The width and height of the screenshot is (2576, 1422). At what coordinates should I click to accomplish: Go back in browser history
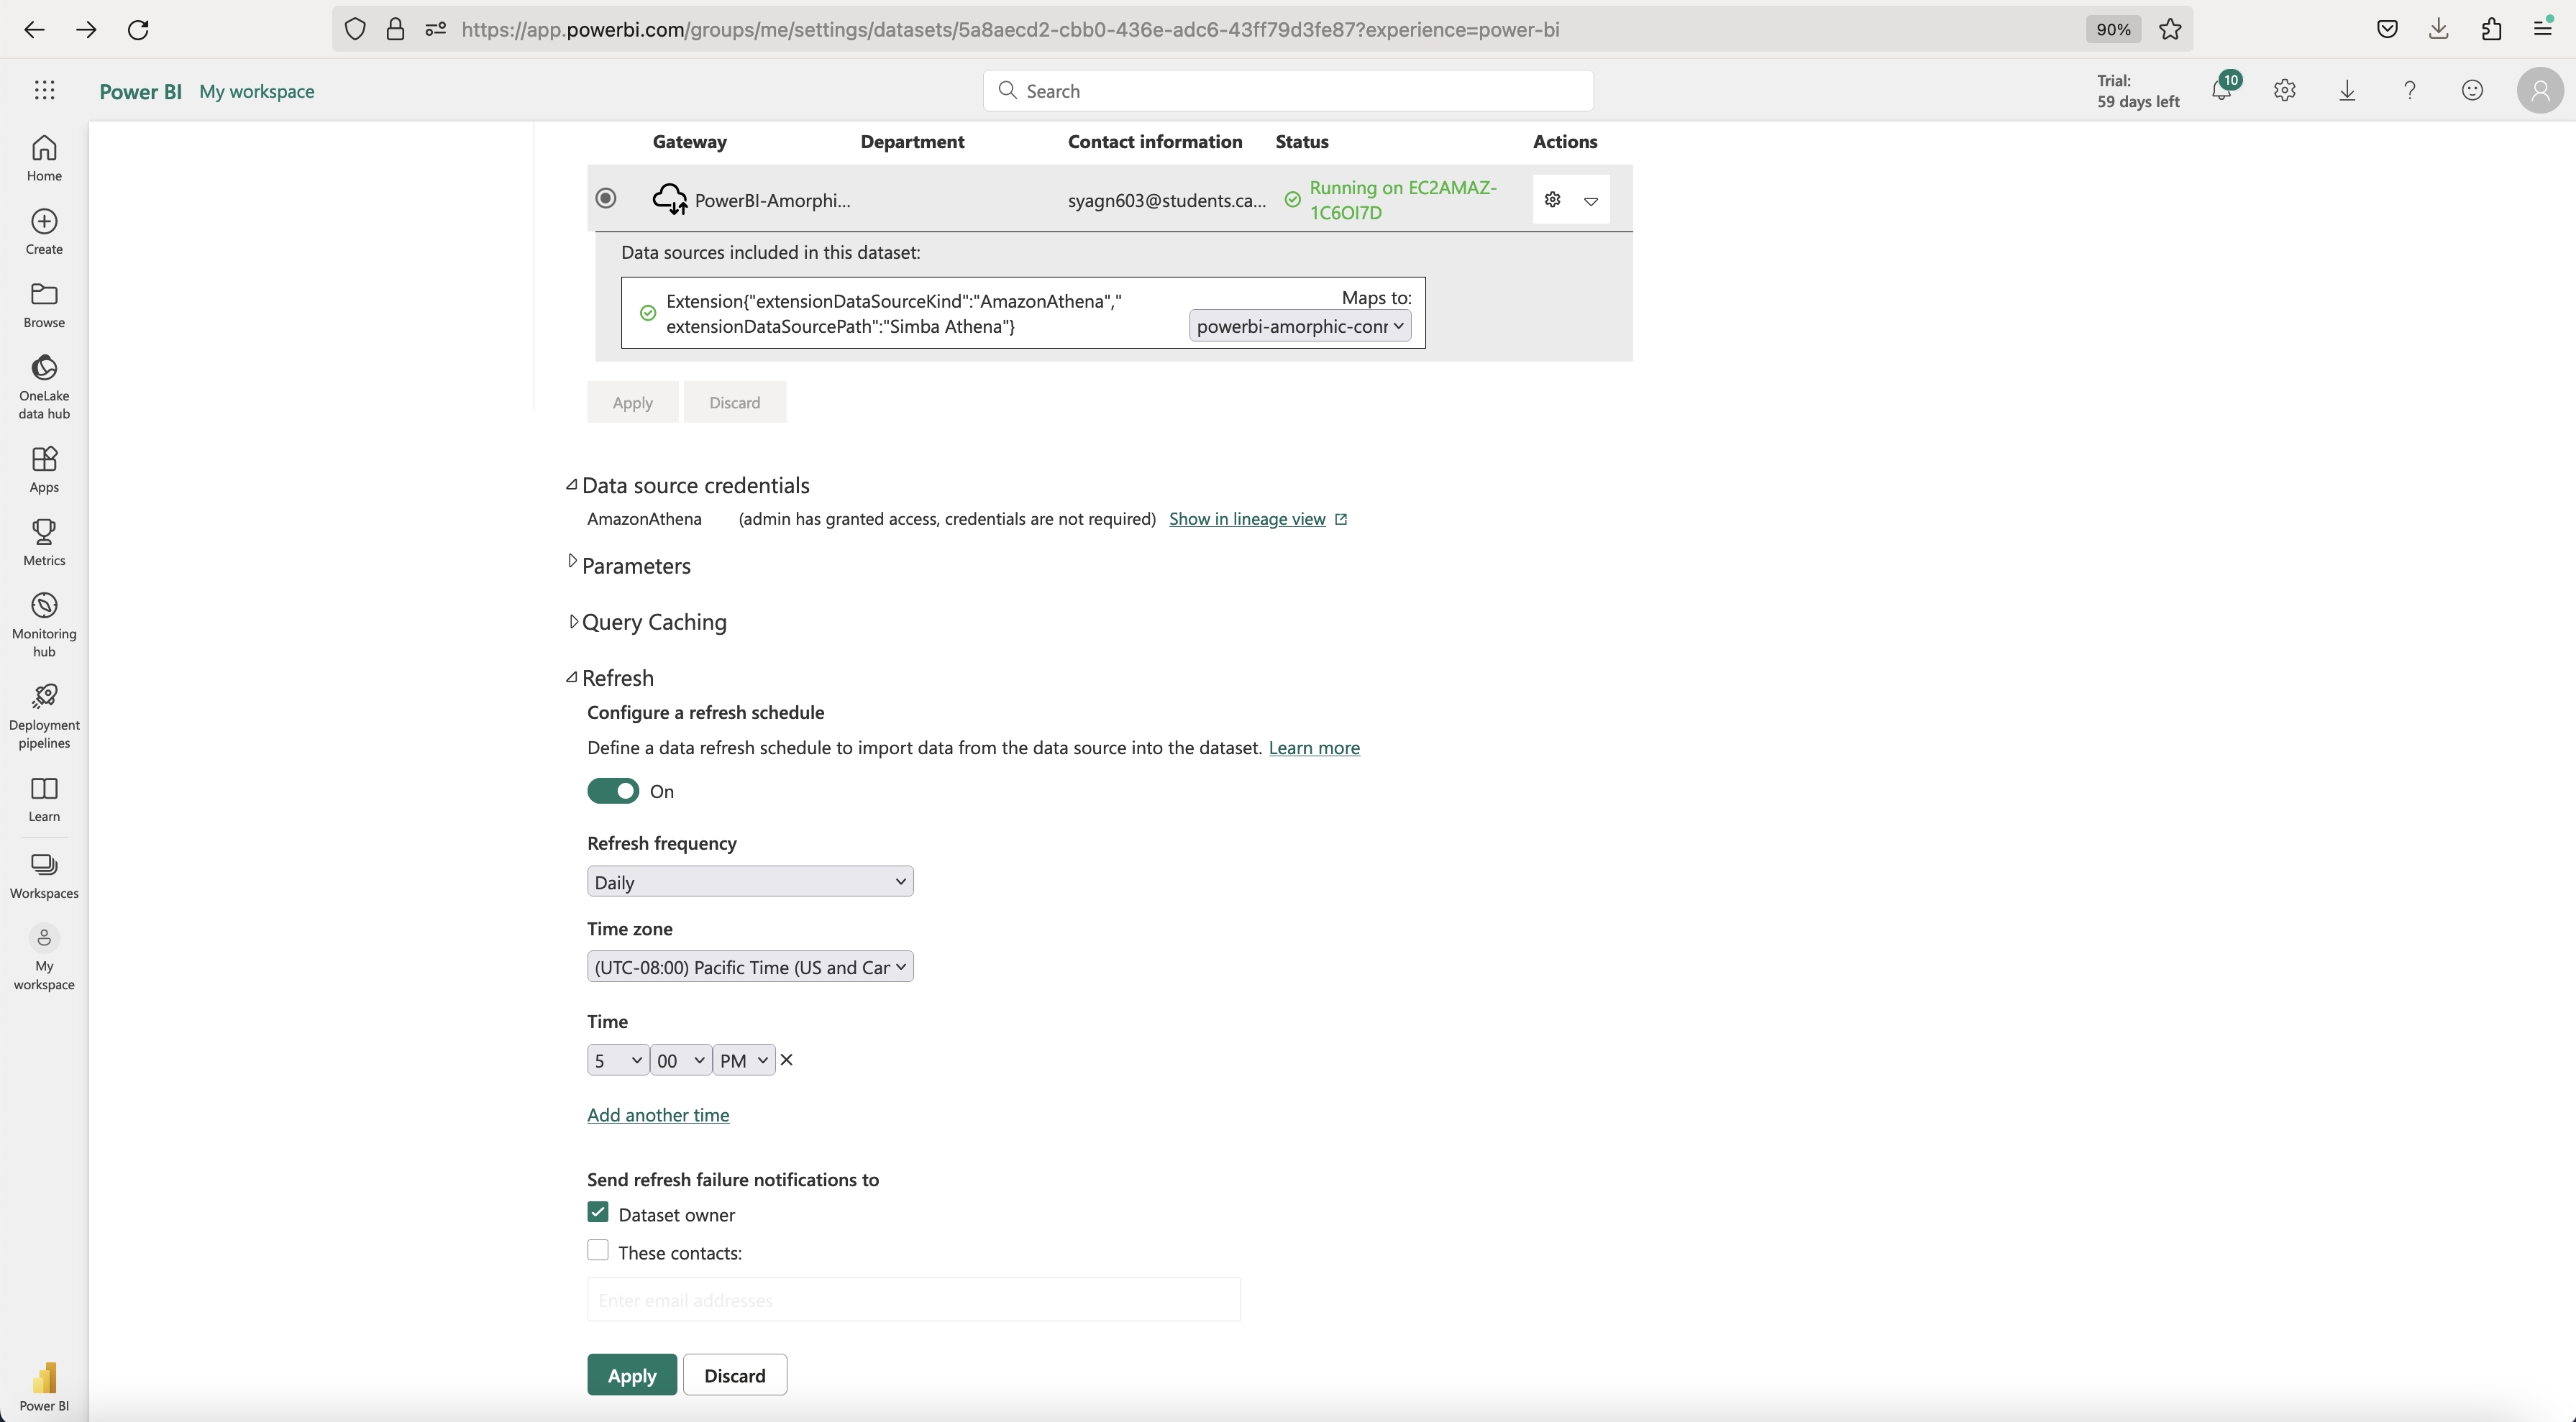(34, 29)
